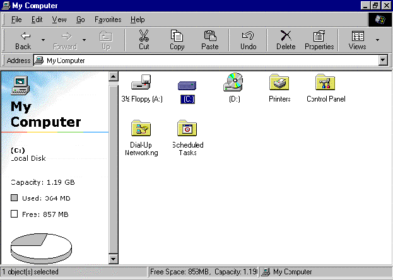
Task: Select the Dial-Up Networking icon
Action: tap(141, 130)
